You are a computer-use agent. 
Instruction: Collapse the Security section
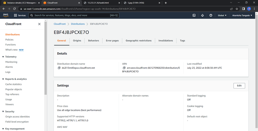(3, 112)
